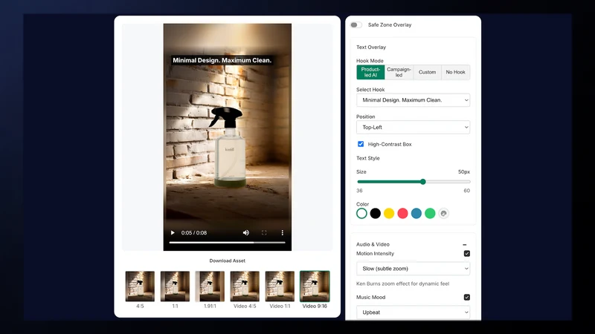Image resolution: width=595 pixels, height=334 pixels.
Task: Open the Select Hook dropdown
Action: tap(413, 100)
